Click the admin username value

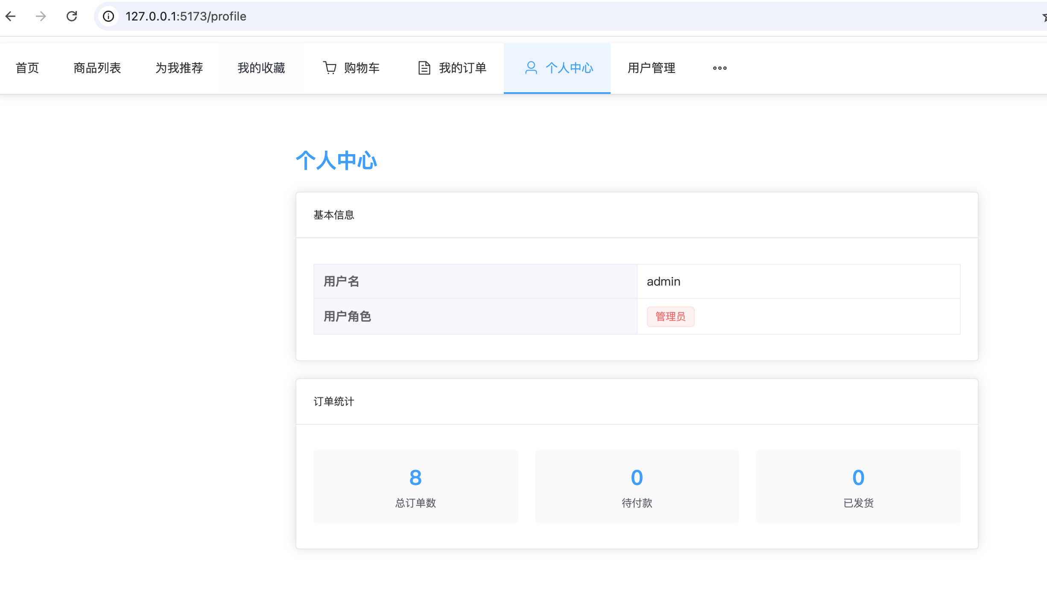664,281
